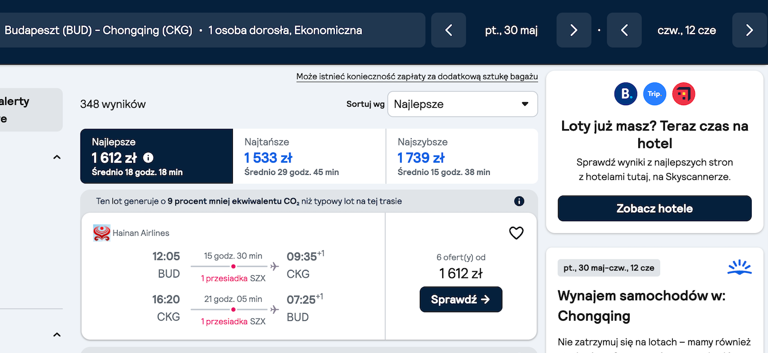Click outbound duration 15 godz. 30 min
Viewport: 768px width, 353px height.
[233, 256]
